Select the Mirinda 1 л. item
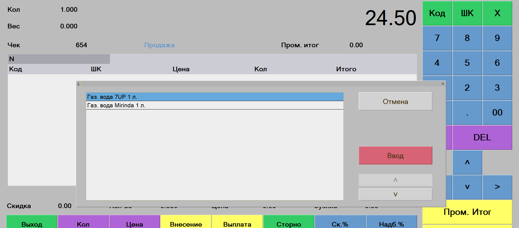Viewport: 519px width, 228px height. [214, 105]
